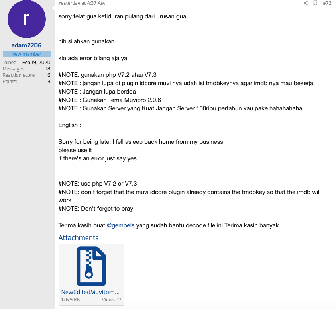The width and height of the screenshot is (336, 309).
Task: Click the line 'please use it'
Action: tap(75, 150)
